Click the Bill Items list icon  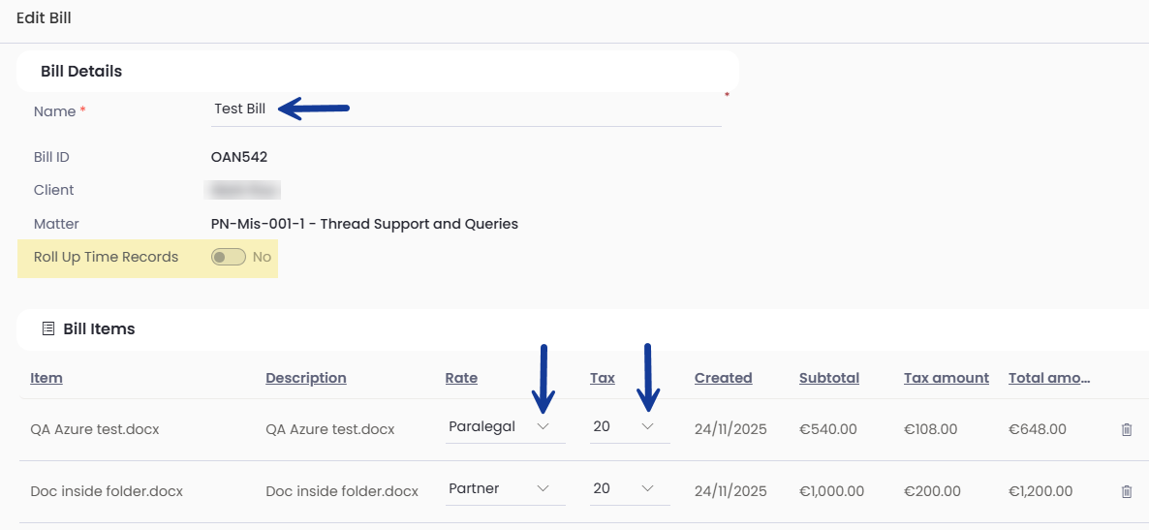tap(48, 329)
